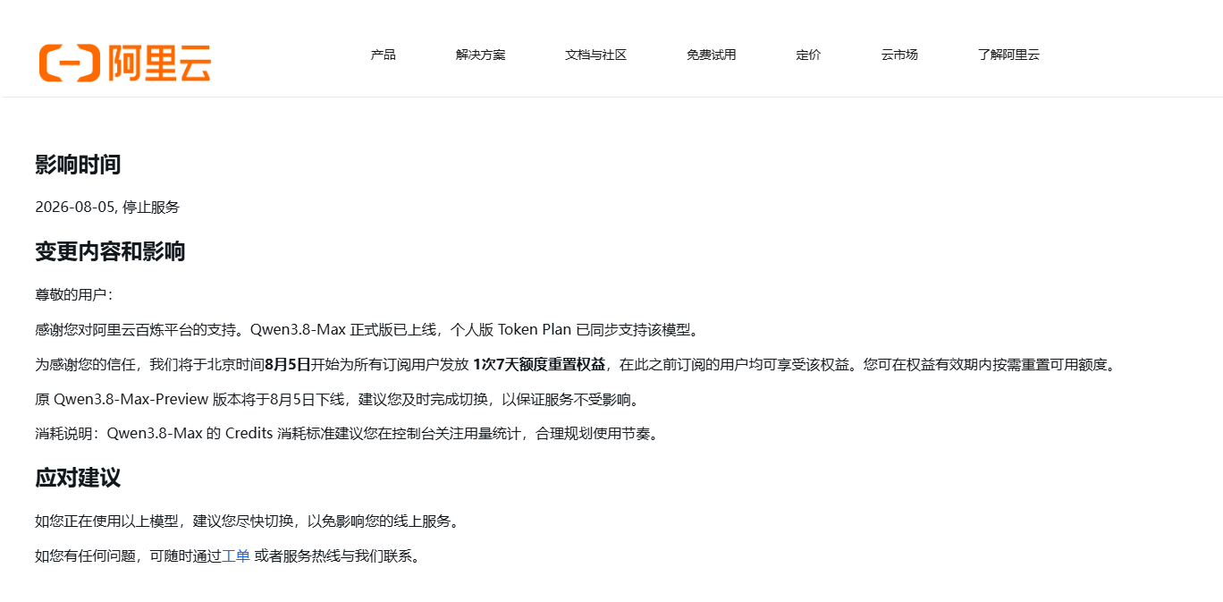Click the 阿里云 logo
The image size is (1223, 602).
(x=124, y=64)
